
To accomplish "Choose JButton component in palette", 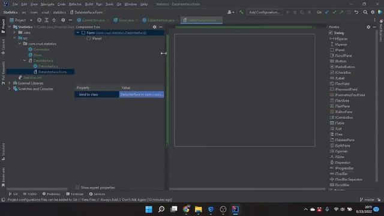I will click(338, 61).
